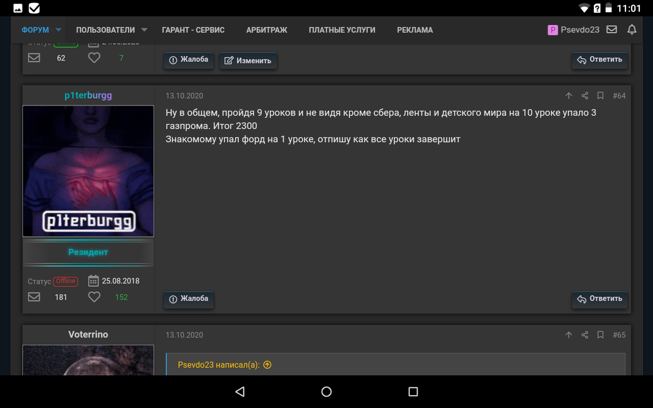
Task: Jump up via arrow icon on post #64
Action: [x=569, y=96]
